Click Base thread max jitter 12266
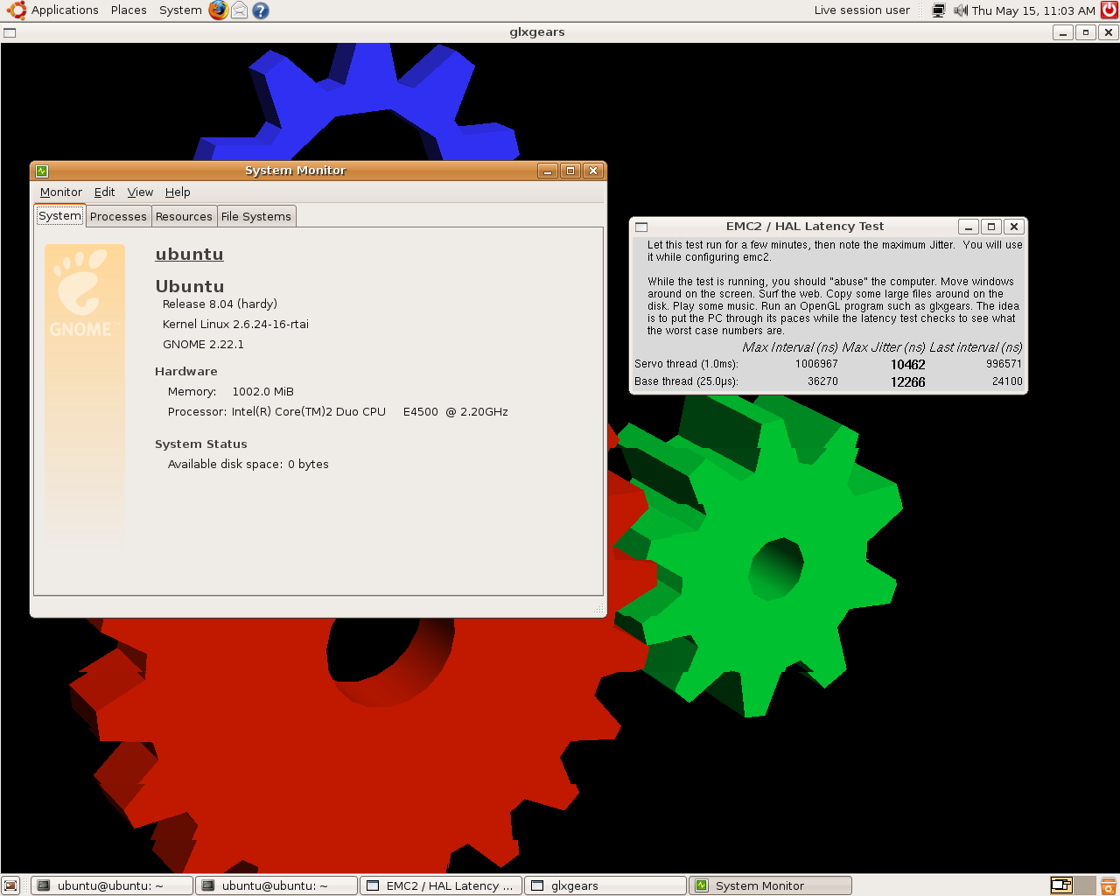Viewport: 1120px width, 896px height. (908, 382)
